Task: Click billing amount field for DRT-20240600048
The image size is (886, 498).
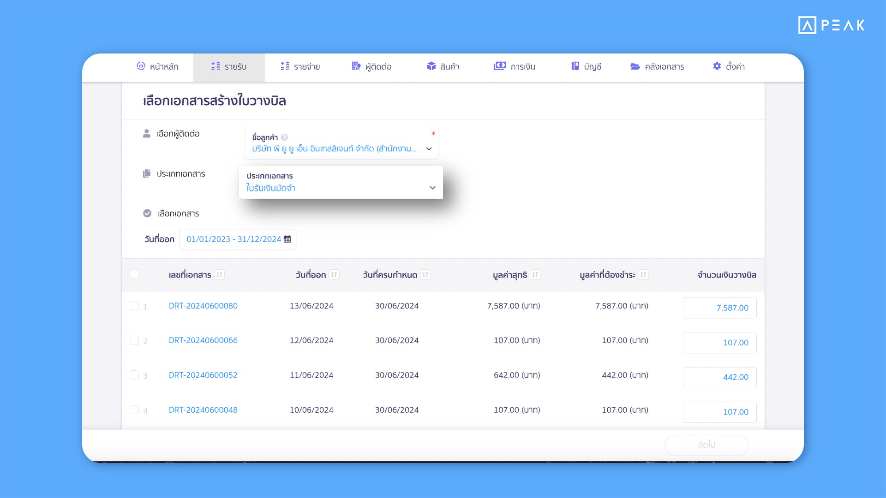Action: click(x=720, y=412)
